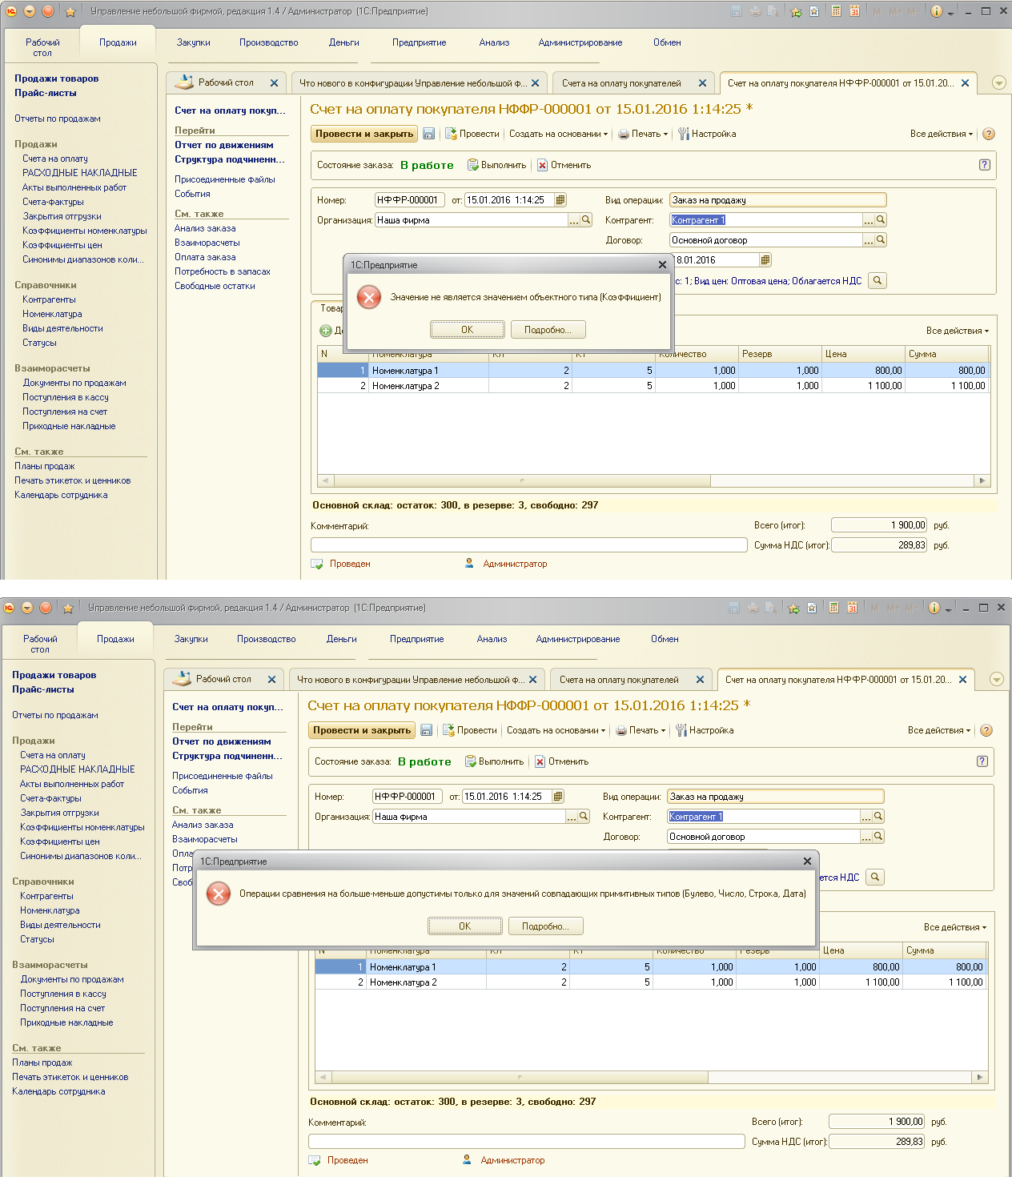Click magnifier beside Контрагент field in lower window
The width and height of the screenshot is (1012, 1201).
pyautogui.click(x=878, y=817)
